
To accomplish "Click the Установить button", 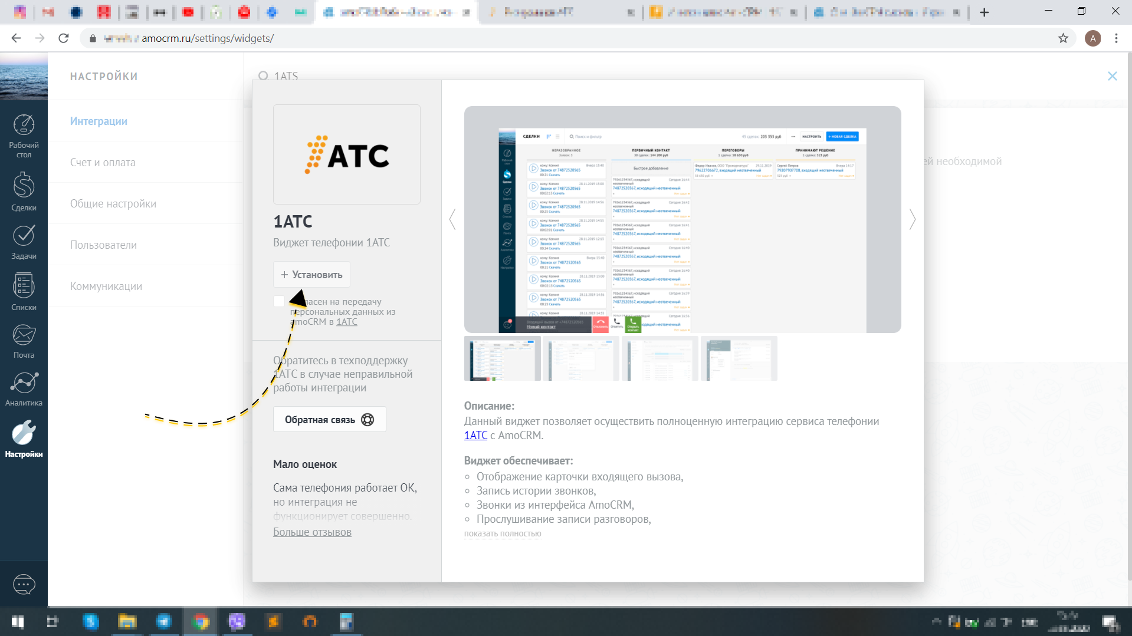I will click(311, 275).
